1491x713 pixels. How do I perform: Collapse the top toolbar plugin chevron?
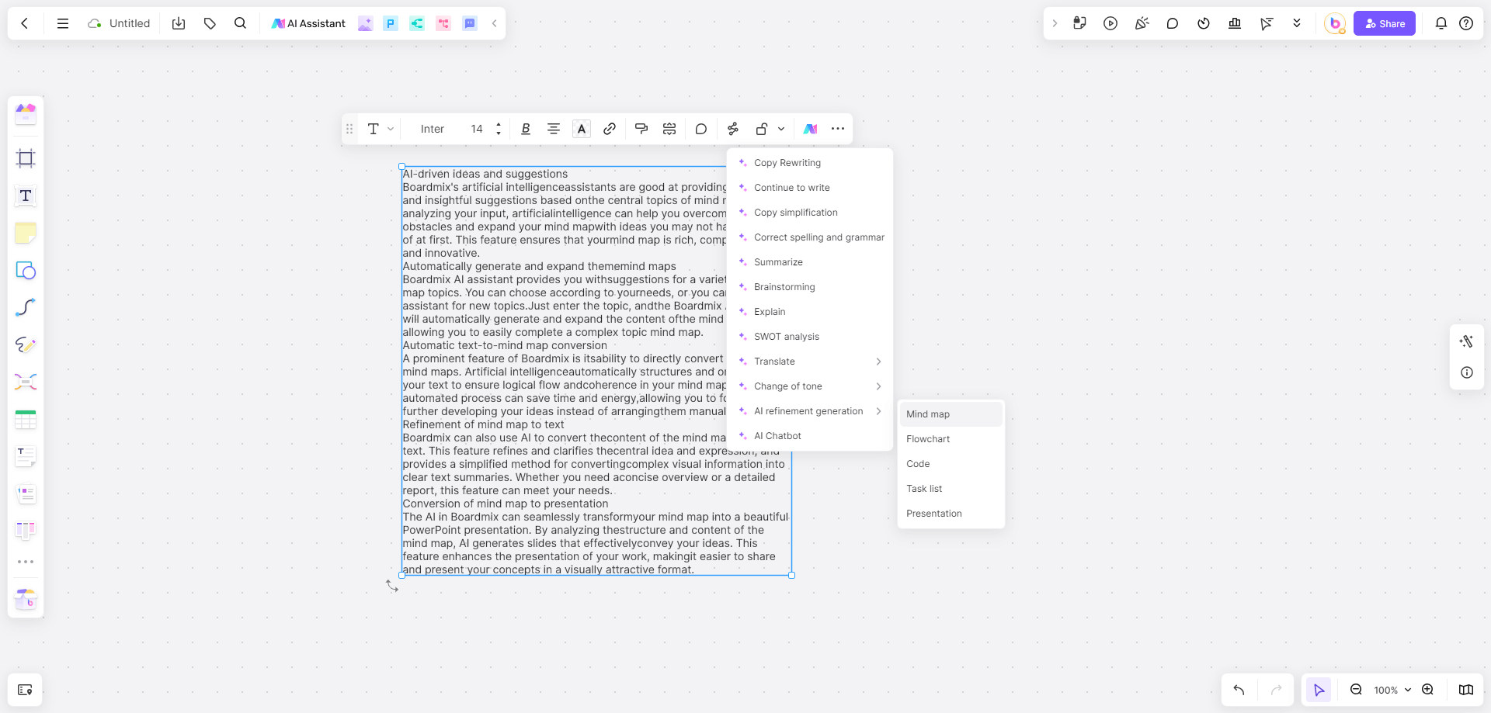tap(495, 23)
